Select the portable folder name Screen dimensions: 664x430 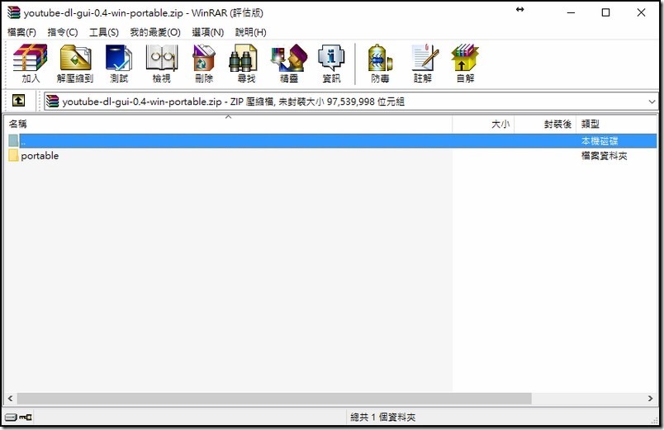coord(40,156)
